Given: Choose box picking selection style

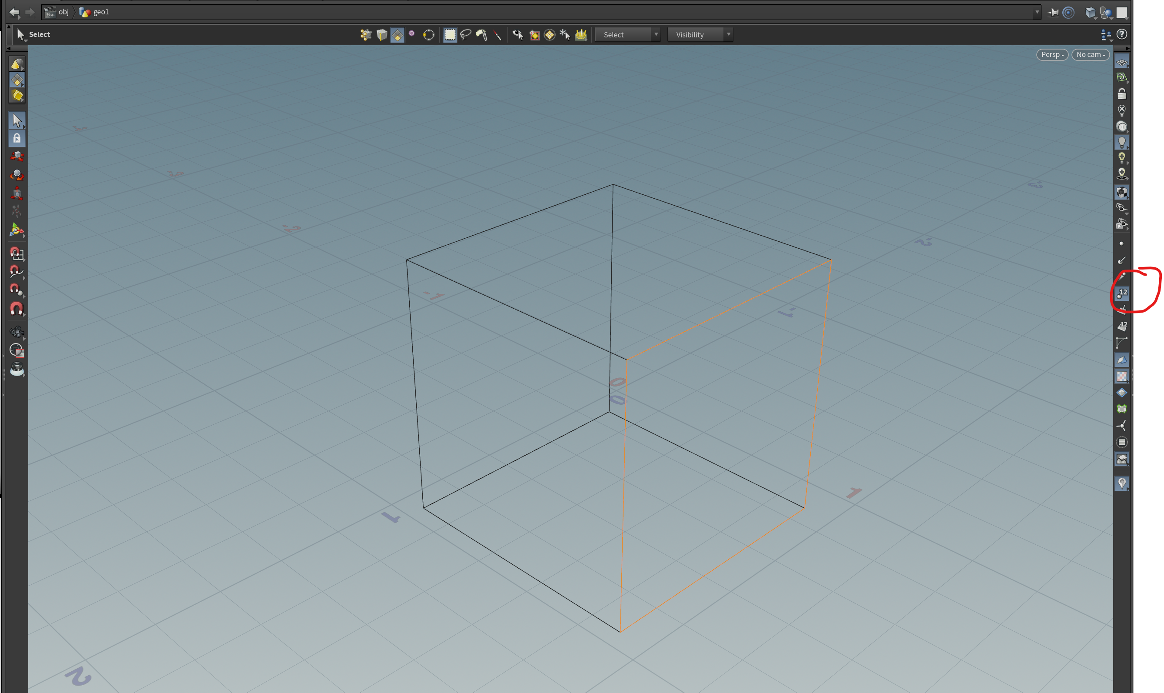Looking at the screenshot, I should coord(450,34).
